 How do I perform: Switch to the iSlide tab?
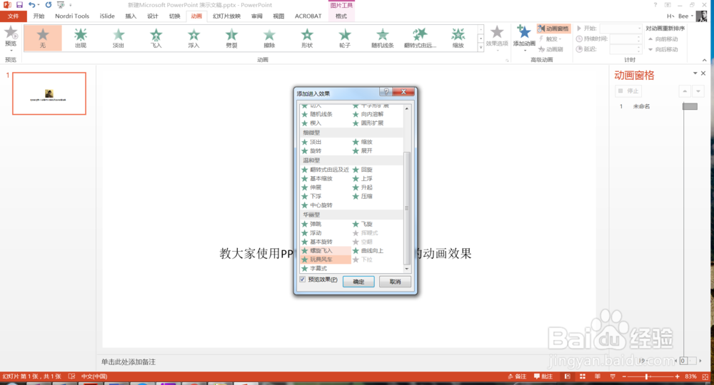[x=108, y=16]
